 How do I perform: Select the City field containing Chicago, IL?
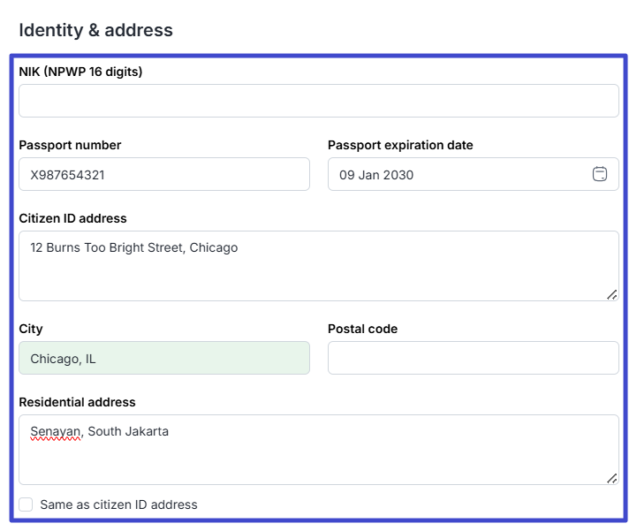[164, 358]
